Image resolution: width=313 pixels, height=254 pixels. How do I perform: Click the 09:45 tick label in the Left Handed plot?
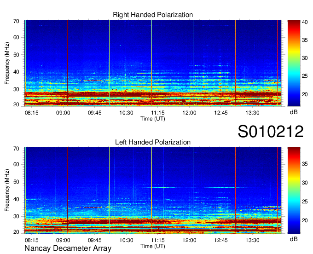point(95,240)
